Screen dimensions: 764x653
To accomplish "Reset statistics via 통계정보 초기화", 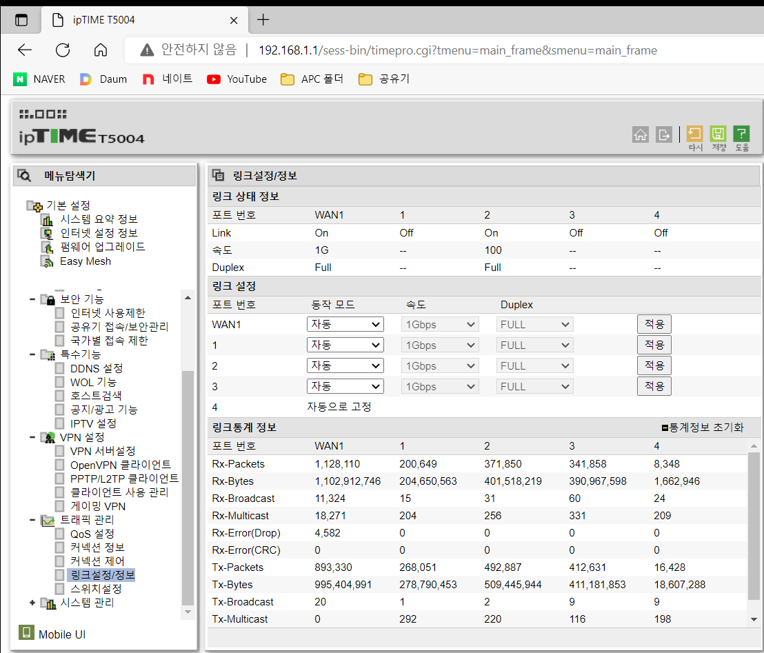I will point(703,428).
